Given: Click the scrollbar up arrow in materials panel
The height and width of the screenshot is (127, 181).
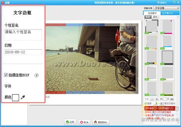Looking at the screenshot, I should pyautogui.click(x=178, y=17).
